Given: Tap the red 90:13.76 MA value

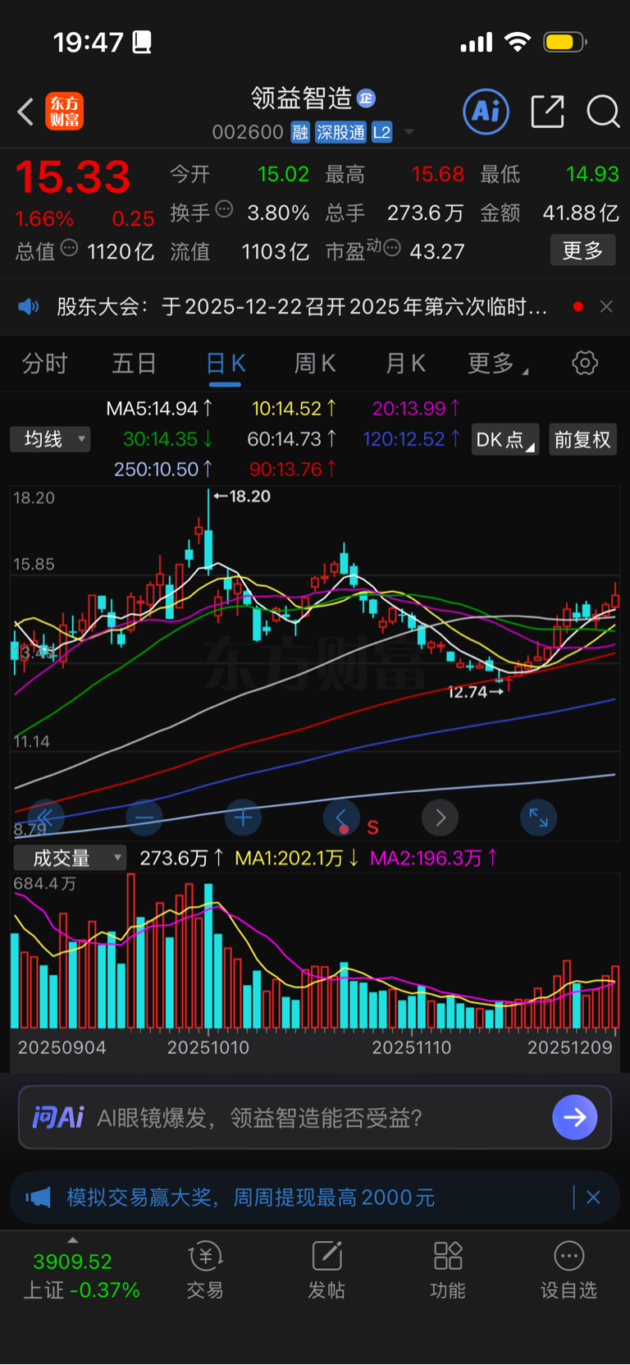Looking at the screenshot, I should (293, 469).
